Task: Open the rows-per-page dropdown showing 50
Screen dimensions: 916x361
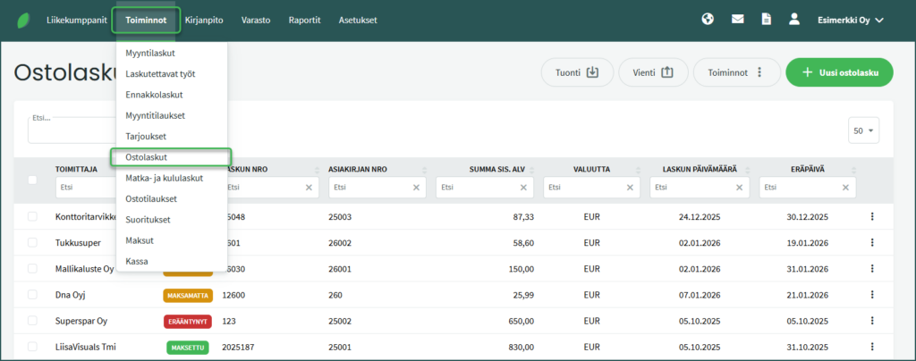Action: 863,130
